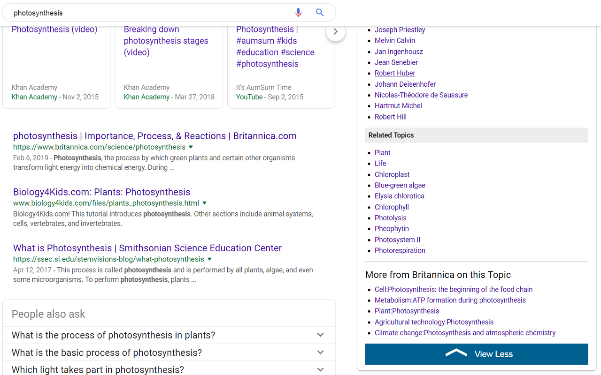Open the Chlorophyll related topic
Screen dimensions: 601x375
tap(392, 207)
